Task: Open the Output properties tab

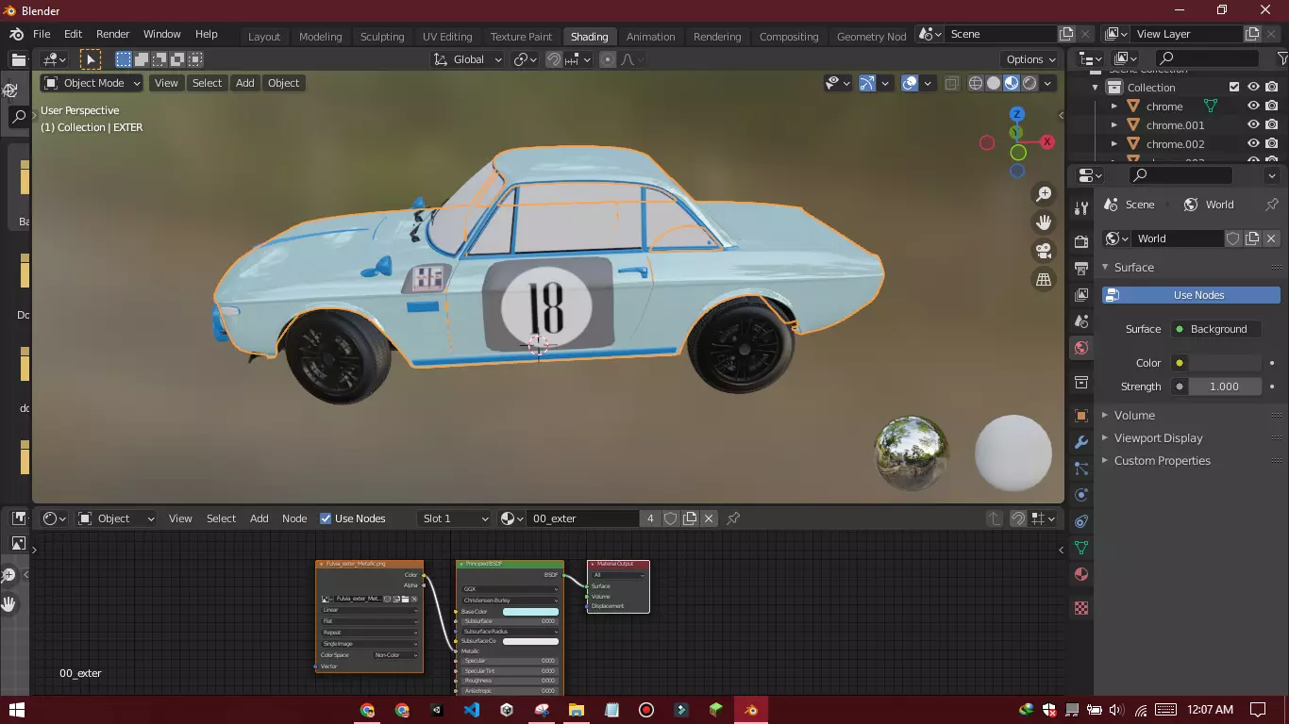Action: 1081,269
